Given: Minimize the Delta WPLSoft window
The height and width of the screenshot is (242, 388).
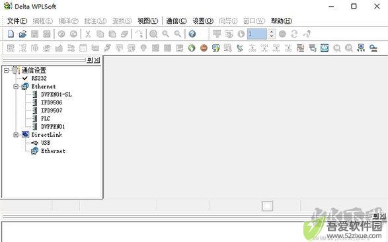Looking at the screenshot, I should pos(331,7).
